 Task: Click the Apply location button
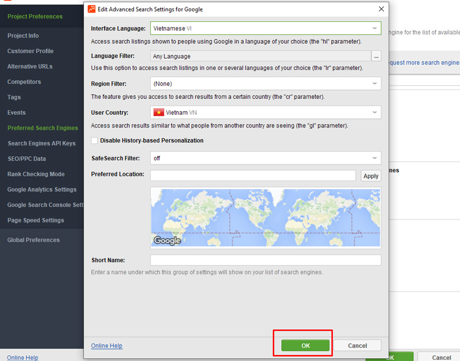(x=371, y=176)
